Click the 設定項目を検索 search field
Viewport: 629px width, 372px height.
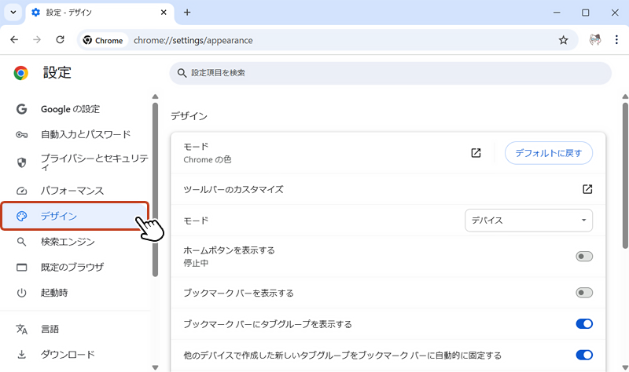pyautogui.click(x=390, y=73)
